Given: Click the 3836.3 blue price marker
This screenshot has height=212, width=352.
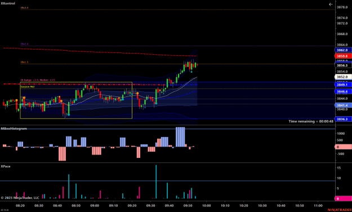Looking at the screenshot, I should [343, 119].
